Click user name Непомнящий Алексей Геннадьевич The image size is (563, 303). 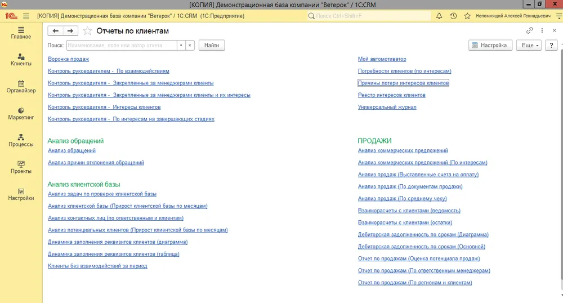coord(513,16)
